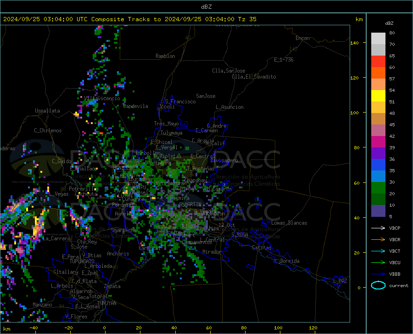Image resolution: width=413 pixels, height=334 pixels.
Task: Click the TUNUYAN map label
Action: click(x=106, y=303)
